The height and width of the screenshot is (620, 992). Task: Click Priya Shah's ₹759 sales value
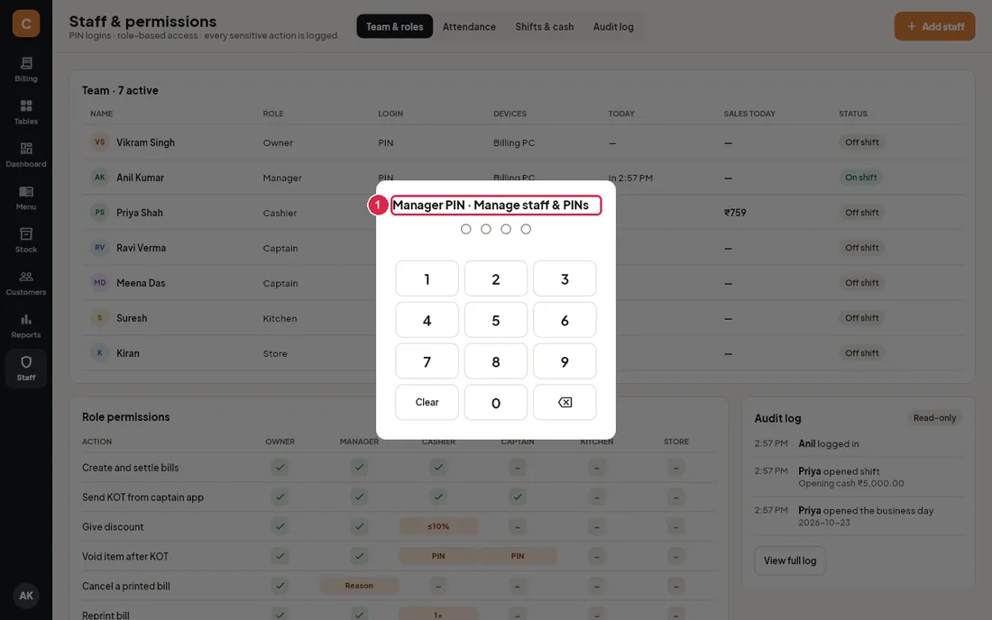735,213
